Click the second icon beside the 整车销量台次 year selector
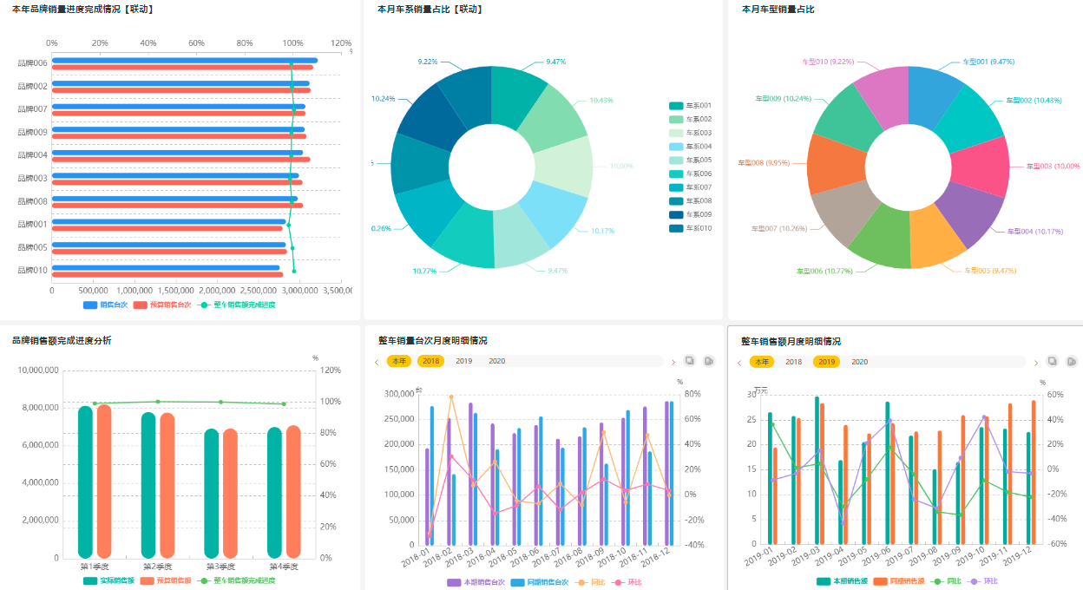This screenshot has height=590, width=1083. pos(709,361)
